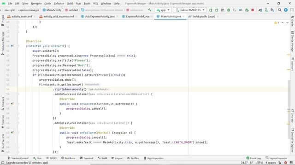Open the Build Variants tool window

(3, 143)
